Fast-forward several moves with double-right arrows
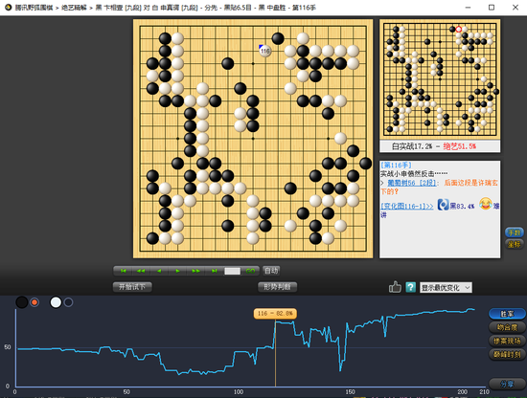The image size is (527, 398). (195, 271)
